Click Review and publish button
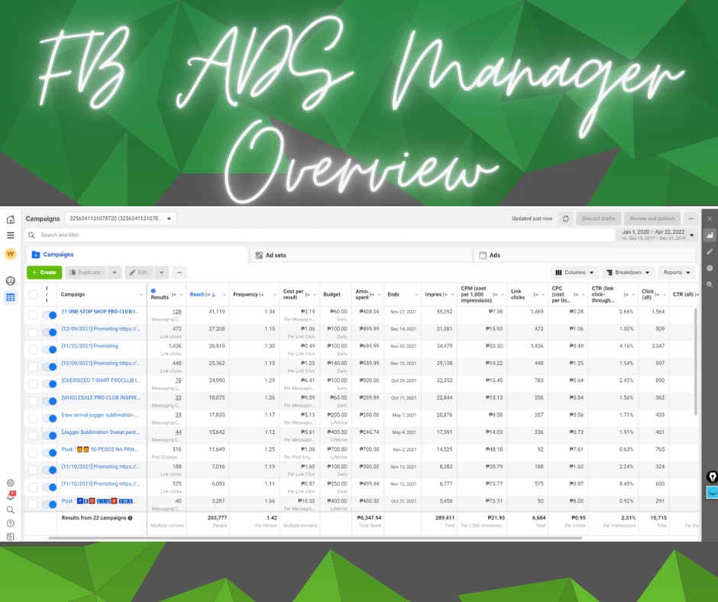 [x=652, y=218]
